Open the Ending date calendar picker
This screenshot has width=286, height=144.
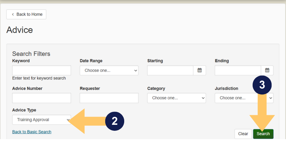[x=267, y=70]
